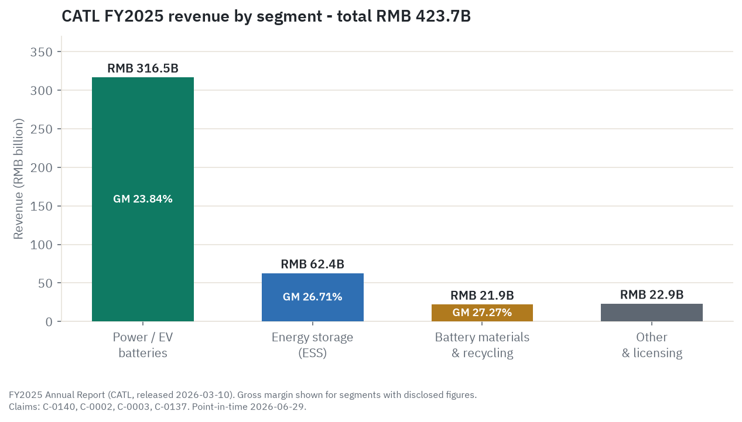Image resolution: width=742 pixels, height=422 pixels.
Task: Click the 50 y-axis tick label
Action: [x=46, y=283]
